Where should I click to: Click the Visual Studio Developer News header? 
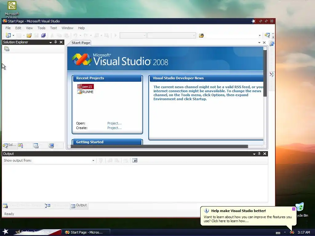point(206,78)
